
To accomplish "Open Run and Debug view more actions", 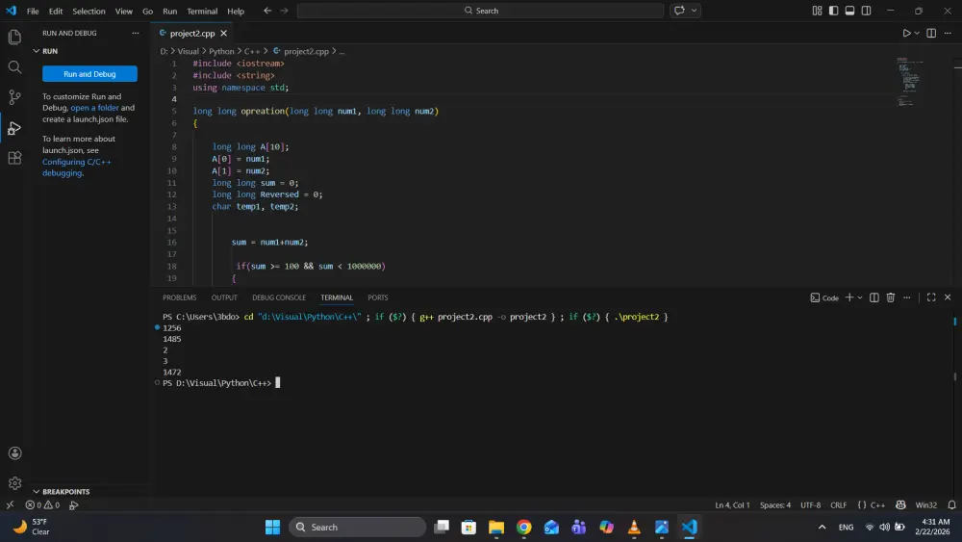I will pos(136,33).
